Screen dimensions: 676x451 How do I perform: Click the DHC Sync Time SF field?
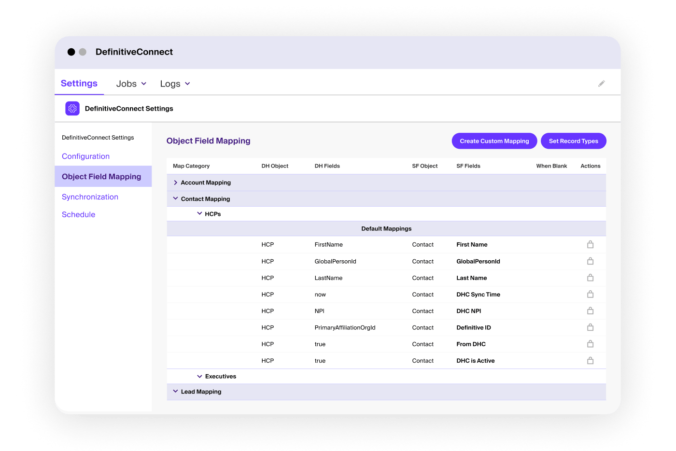[x=478, y=295]
